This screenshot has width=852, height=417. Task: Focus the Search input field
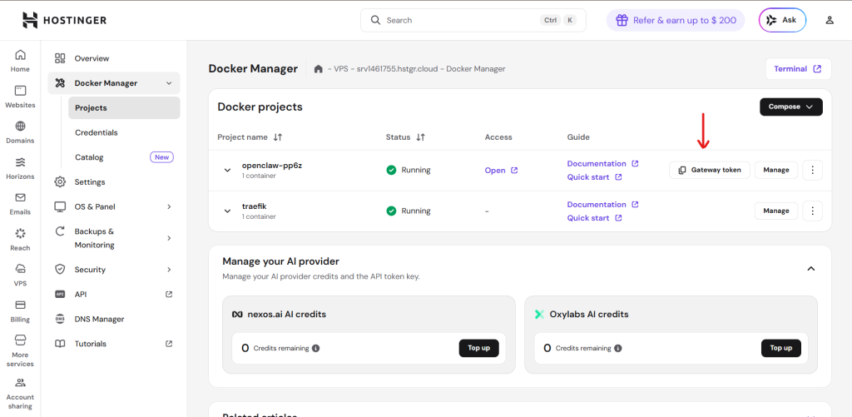[x=473, y=20]
